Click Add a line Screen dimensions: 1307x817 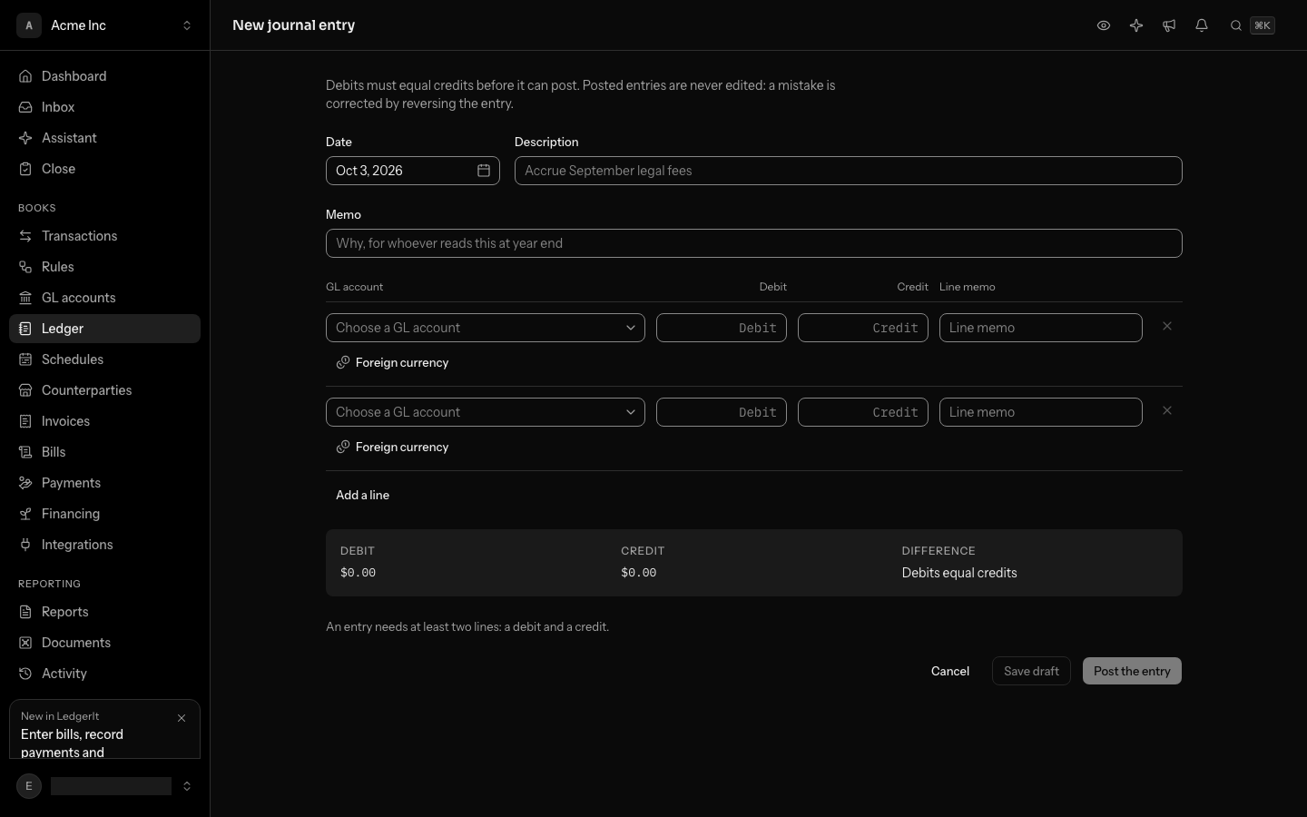[x=363, y=495]
